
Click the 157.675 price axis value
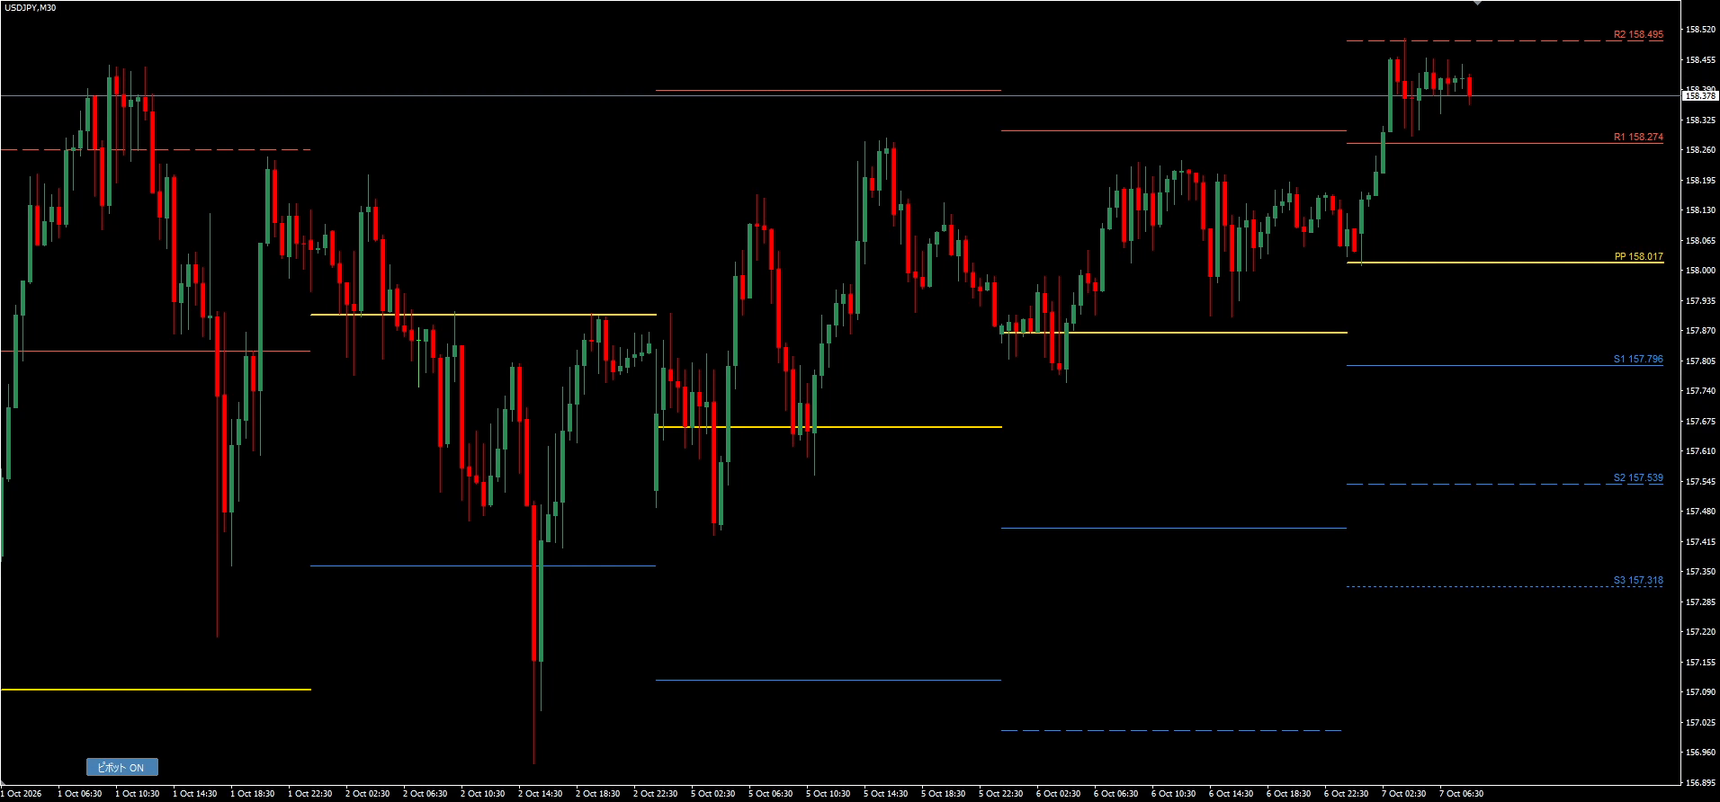pyautogui.click(x=1699, y=421)
